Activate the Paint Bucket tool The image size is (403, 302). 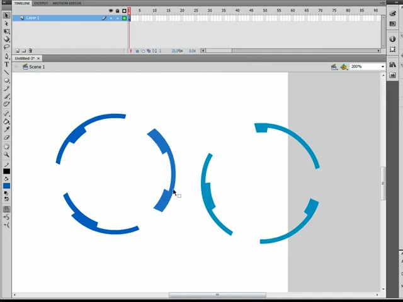tap(6, 121)
